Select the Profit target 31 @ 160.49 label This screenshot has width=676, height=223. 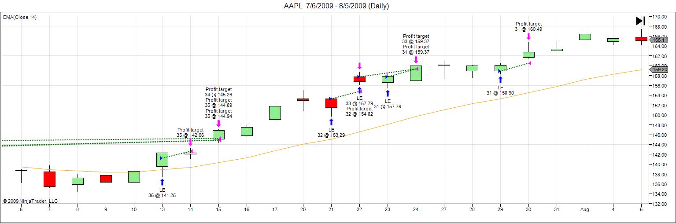[528, 26]
